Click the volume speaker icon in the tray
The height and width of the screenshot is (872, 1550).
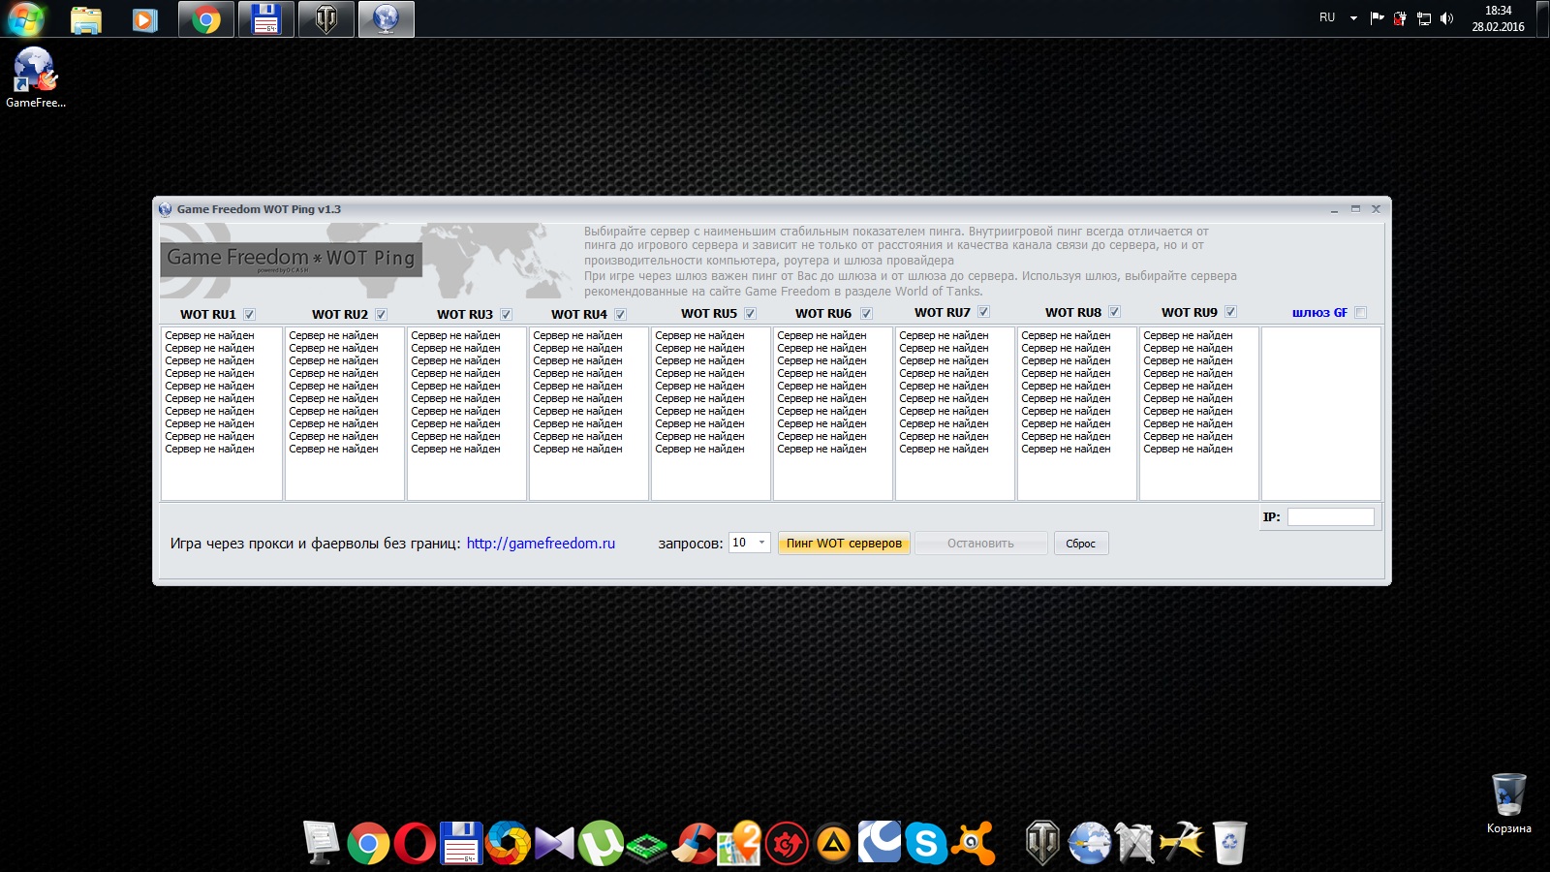[1446, 18]
